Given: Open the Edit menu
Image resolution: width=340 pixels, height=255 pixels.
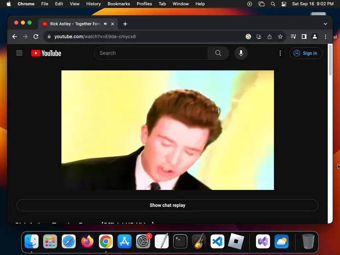Looking at the screenshot, I should tap(59, 4).
